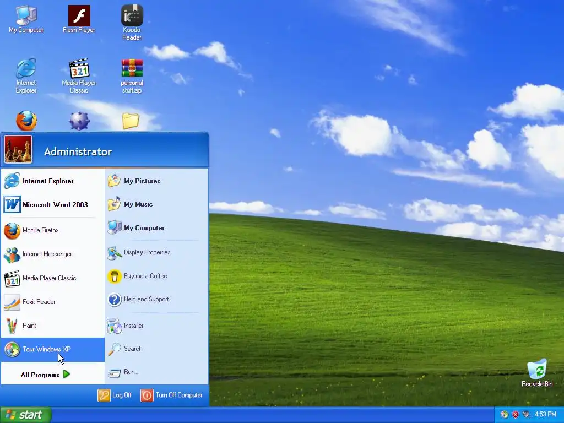This screenshot has width=564, height=423.
Task: Open Internet Messenger in Start menu
Action: 52,254
